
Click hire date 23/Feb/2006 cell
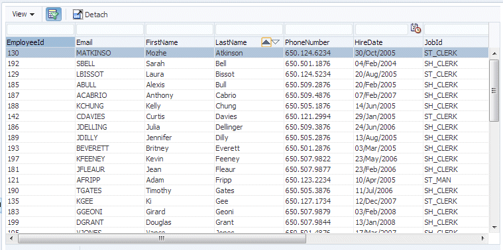388,169
